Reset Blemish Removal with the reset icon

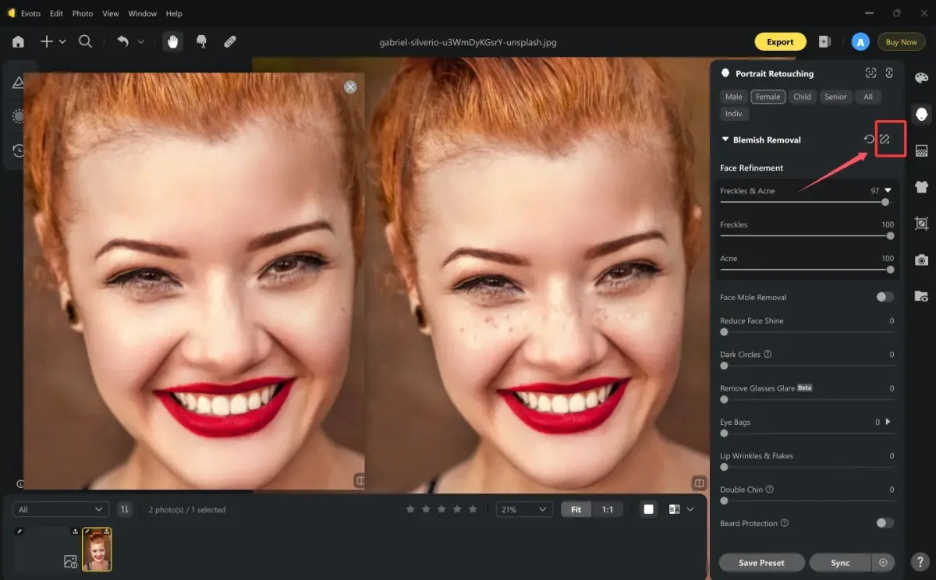pyautogui.click(x=869, y=140)
